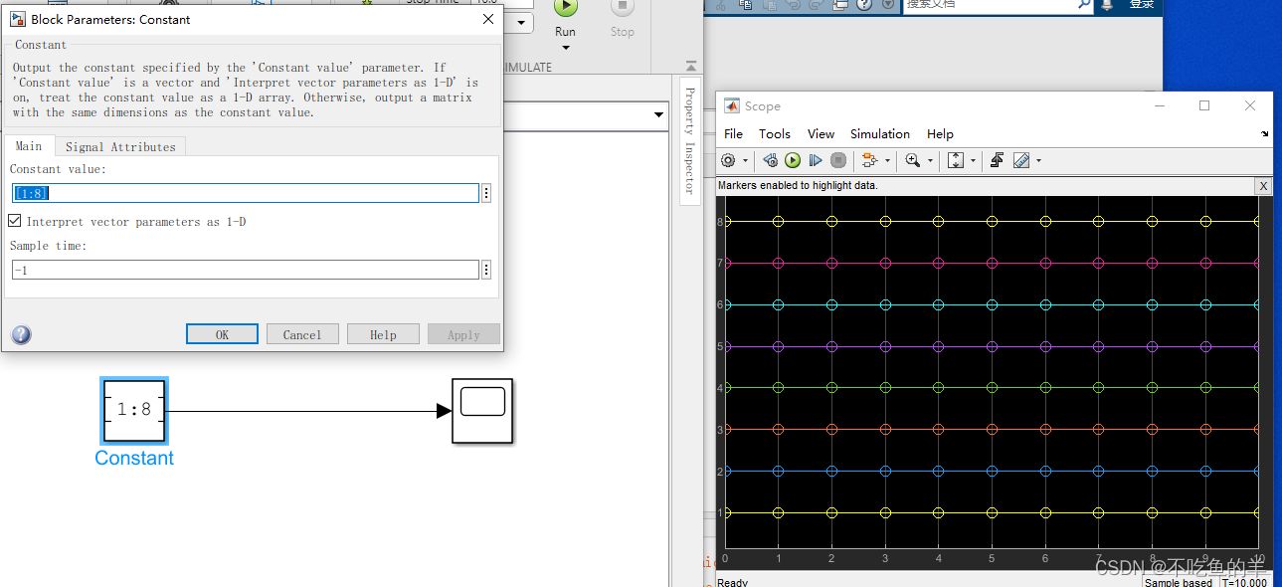Image resolution: width=1282 pixels, height=587 pixels.
Task: Open options menu beside Sample time field
Action: point(486,270)
